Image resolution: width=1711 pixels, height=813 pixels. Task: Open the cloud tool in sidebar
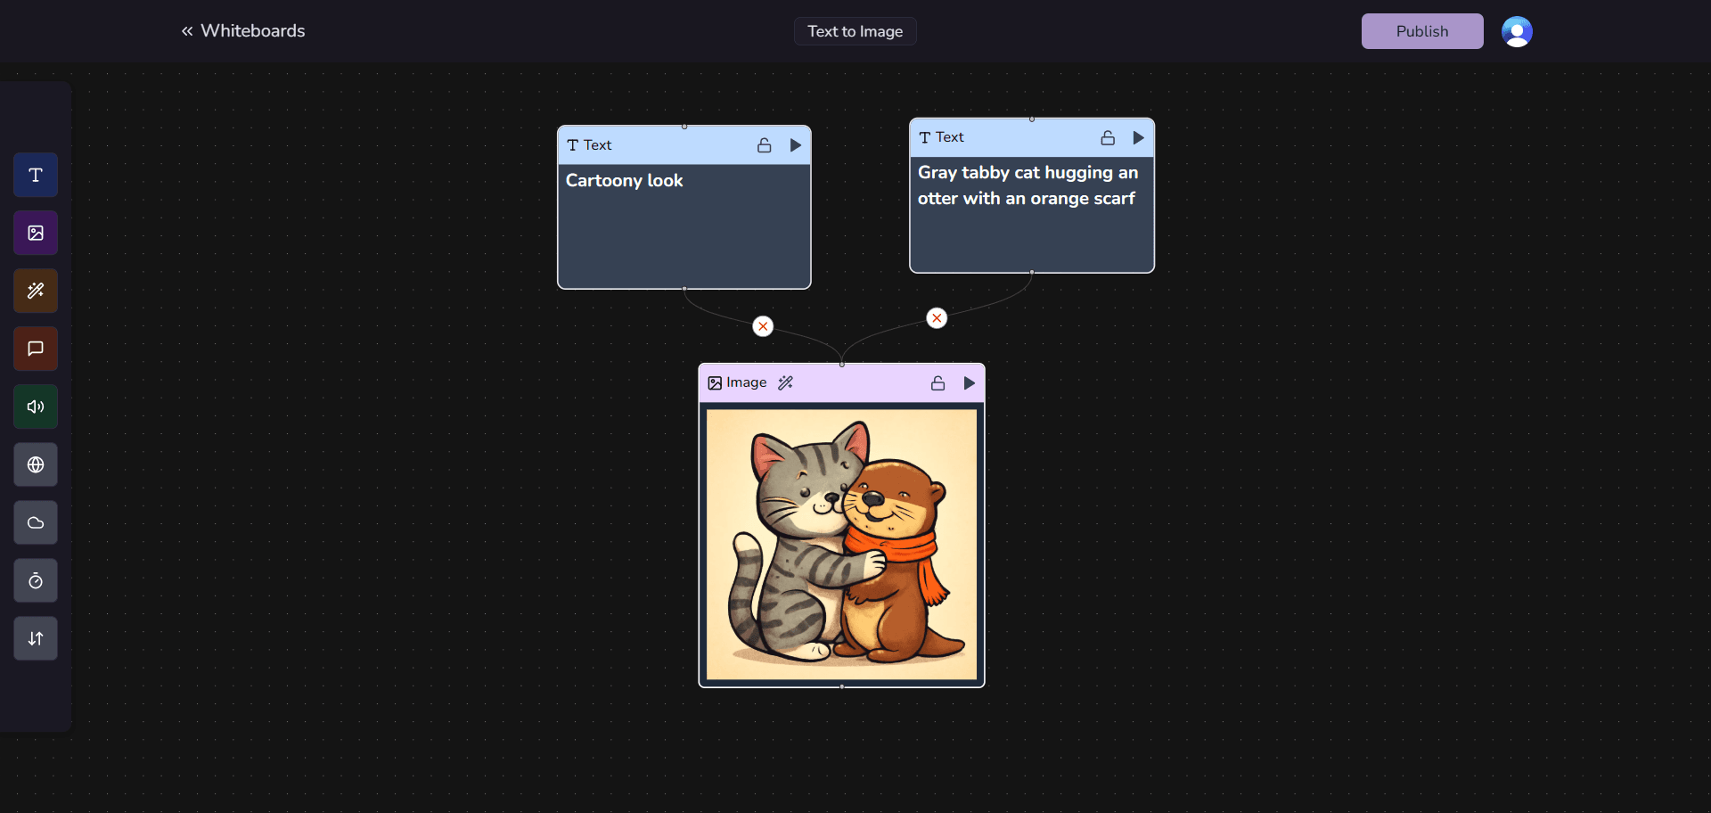point(35,522)
